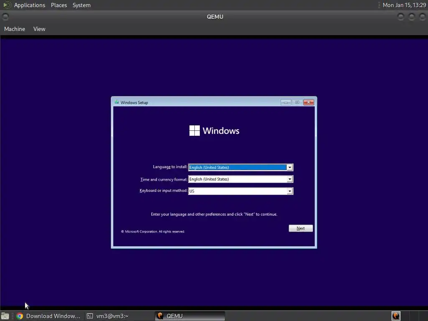Click the Windows Setup title bar icon
This screenshot has height=321, width=428.
click(x=117, y=102)
